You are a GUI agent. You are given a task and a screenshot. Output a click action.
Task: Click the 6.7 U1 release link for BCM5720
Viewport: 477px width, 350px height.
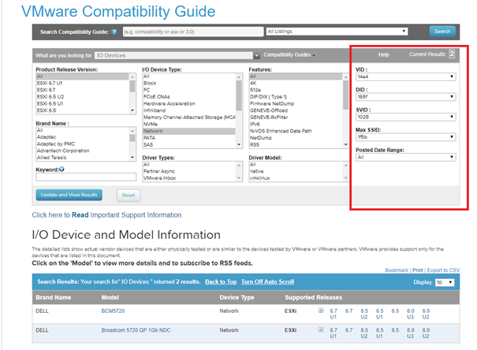point(334,314)
